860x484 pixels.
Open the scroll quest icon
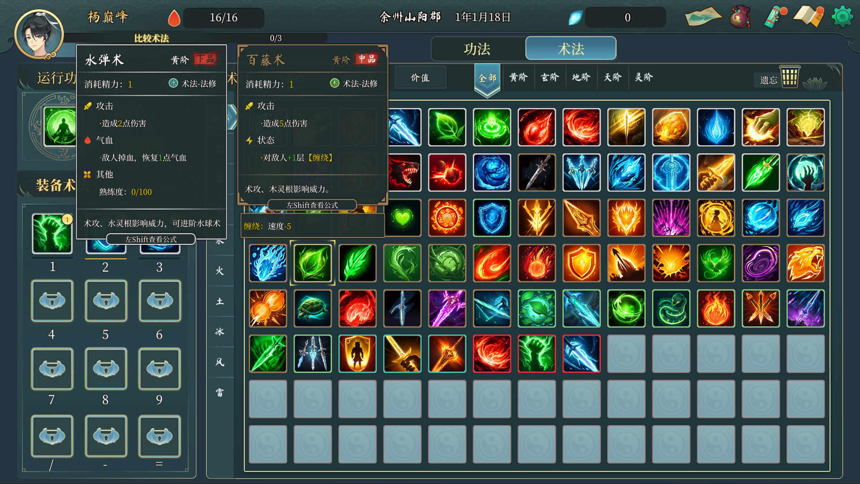pyautogui.click(x=775, y=17)
